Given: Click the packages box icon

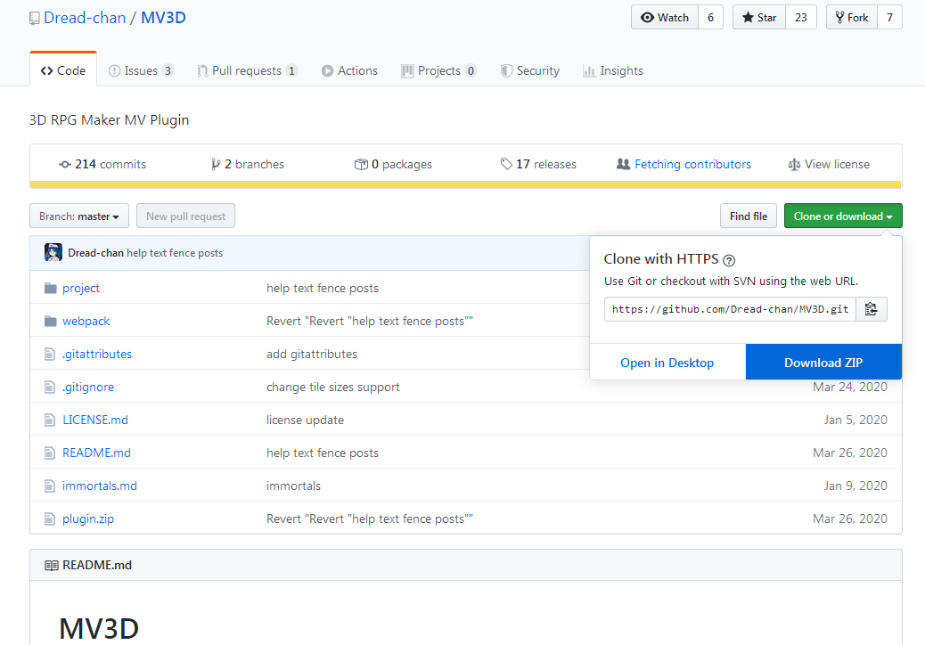Looking at the screenshot, I should click(361, 165).
